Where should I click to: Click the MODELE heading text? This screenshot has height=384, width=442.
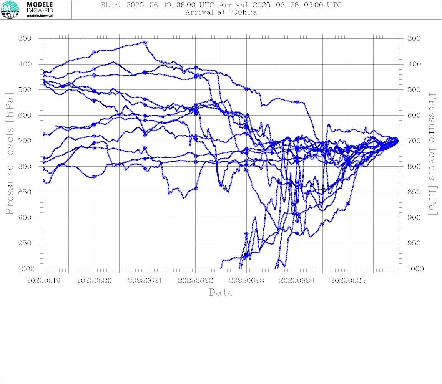40,5
